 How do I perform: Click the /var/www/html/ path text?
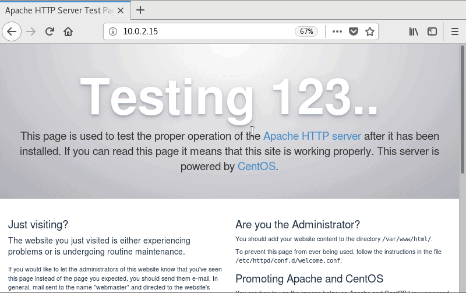point(407,239)
